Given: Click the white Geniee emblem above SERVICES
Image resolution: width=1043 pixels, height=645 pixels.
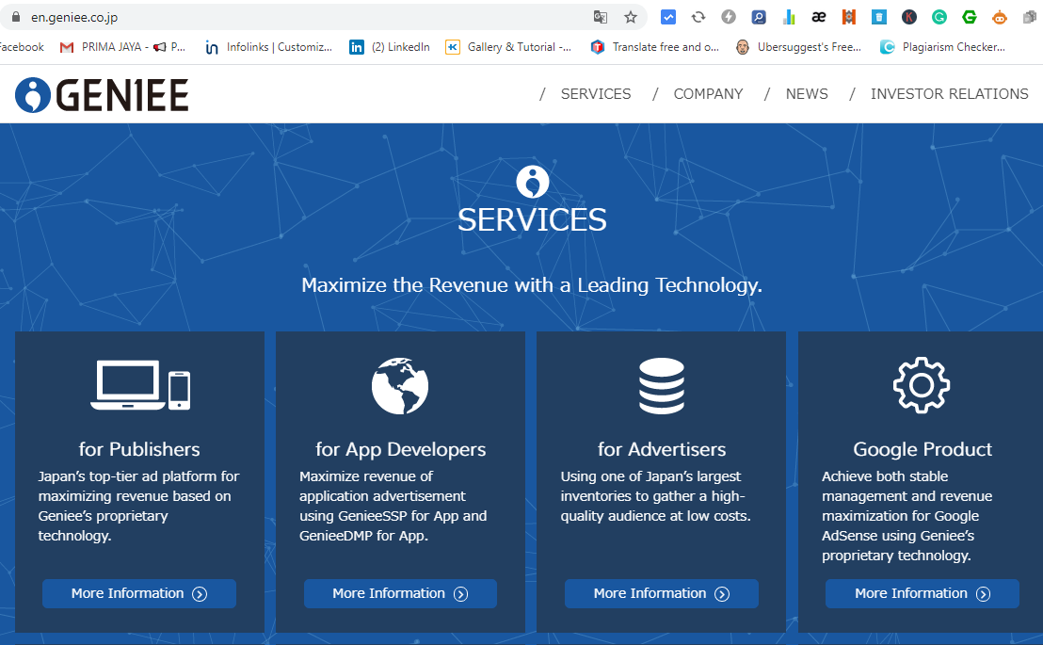Looking at the screenshot, I should 532,182.
